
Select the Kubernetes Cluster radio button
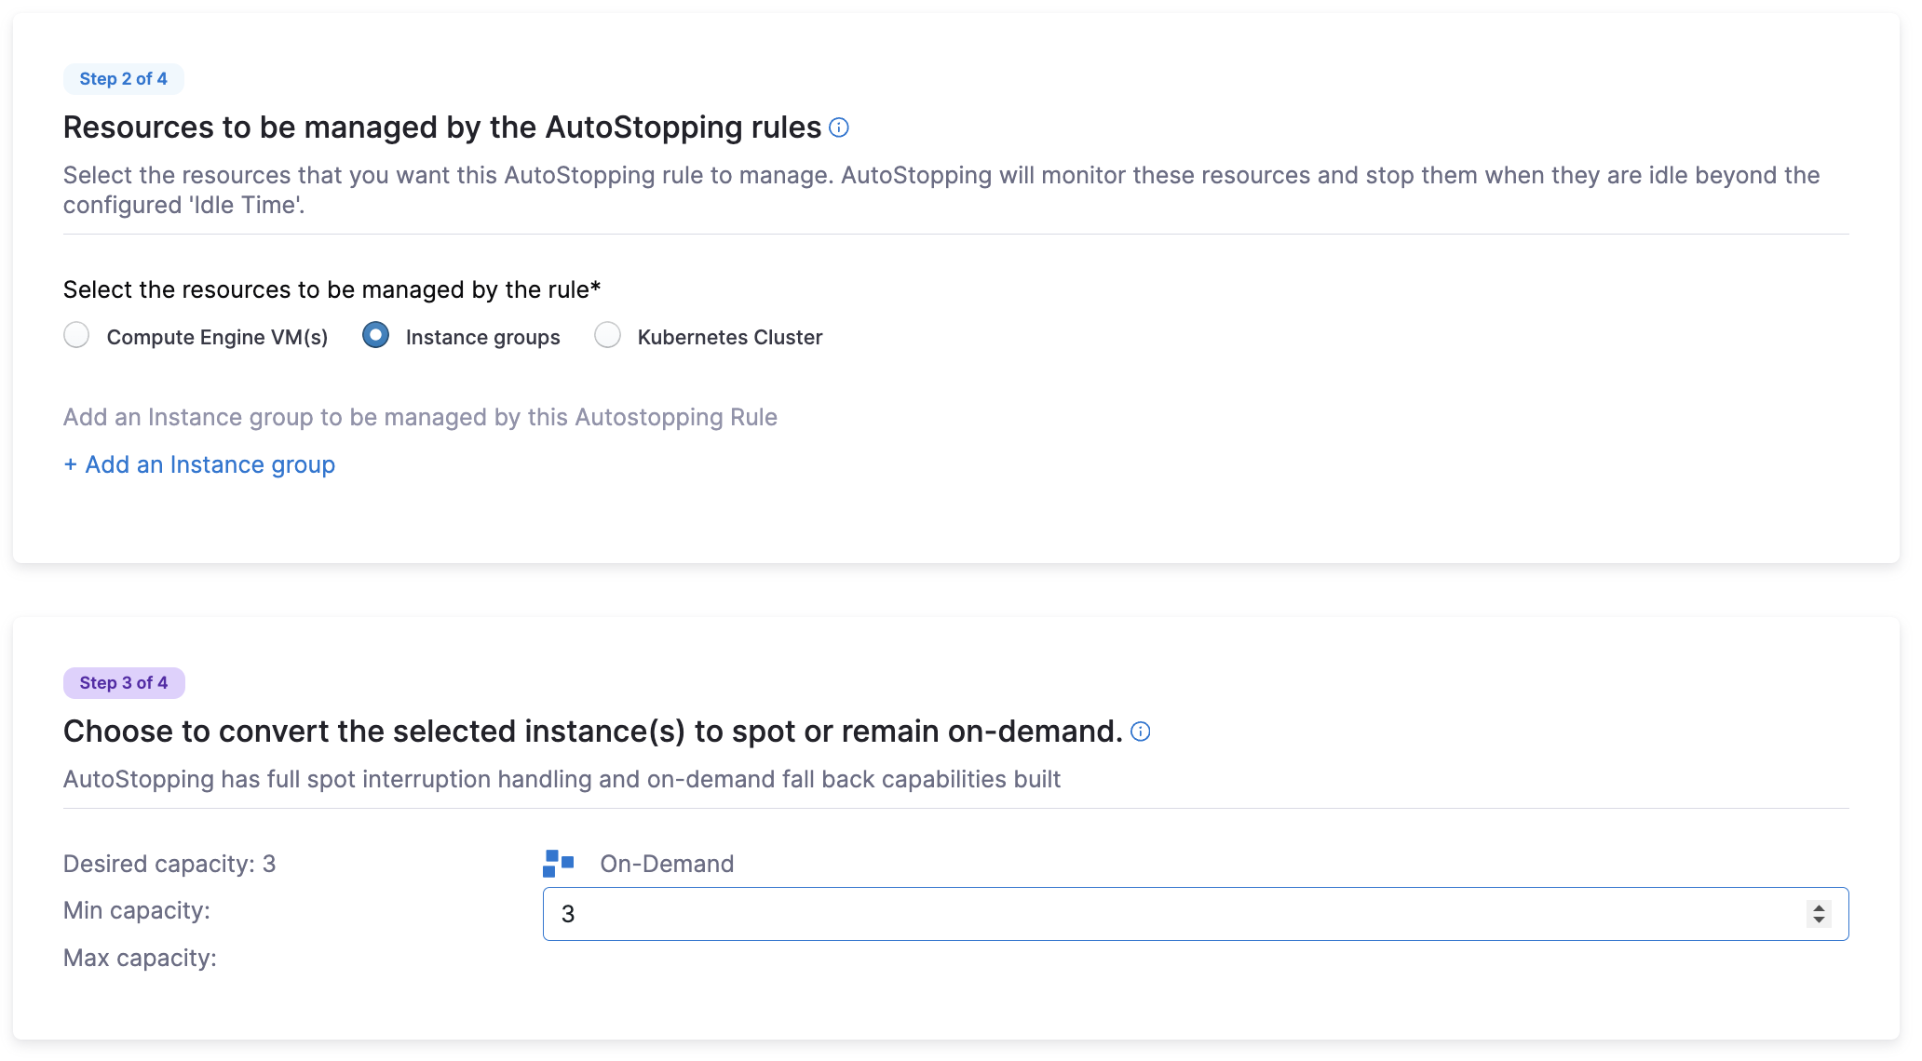pos(607,335)
